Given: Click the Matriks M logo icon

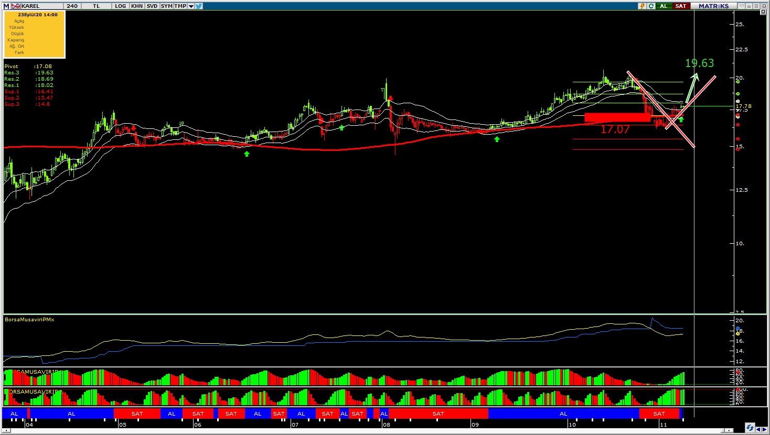Looking at the screenshot, I should pos(6,6).
